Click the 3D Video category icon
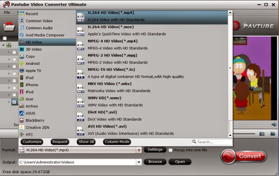279x176 pixels. click(x=22, y=49)
